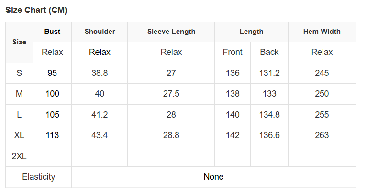Click the 2XL size row label

click(x=19, y=156)
